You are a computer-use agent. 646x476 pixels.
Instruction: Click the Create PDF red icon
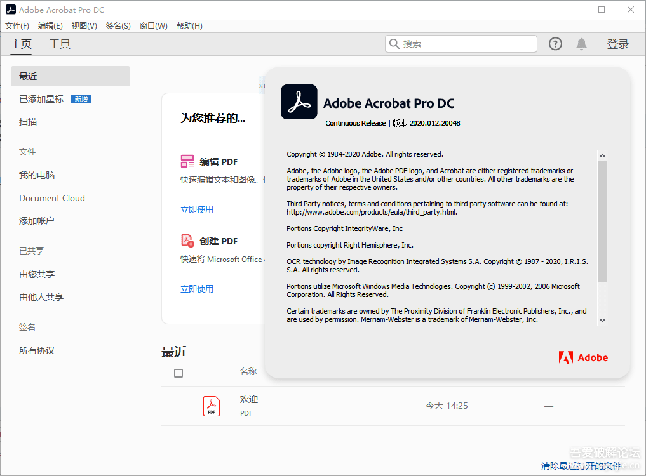point(187,241)
